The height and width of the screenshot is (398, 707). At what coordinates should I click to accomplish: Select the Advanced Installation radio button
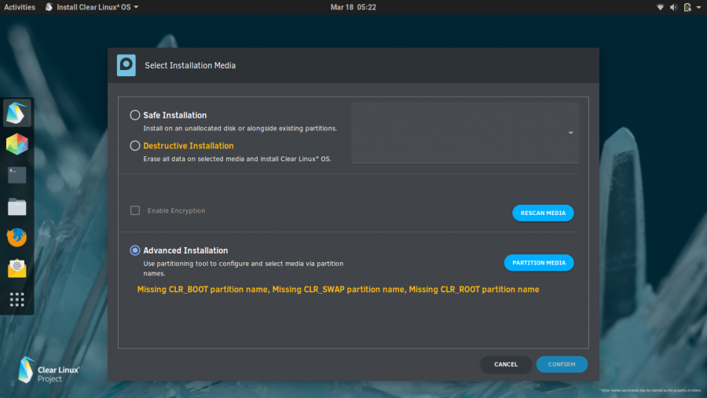pyautogui.click(x=135, y=250)
